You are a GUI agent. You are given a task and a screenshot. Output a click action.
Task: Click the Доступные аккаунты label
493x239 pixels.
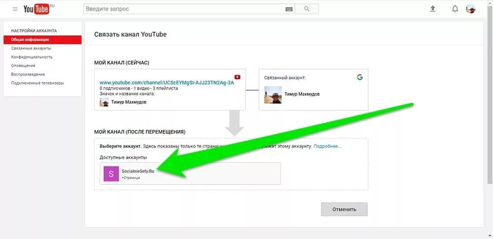(x=123, y=157)
